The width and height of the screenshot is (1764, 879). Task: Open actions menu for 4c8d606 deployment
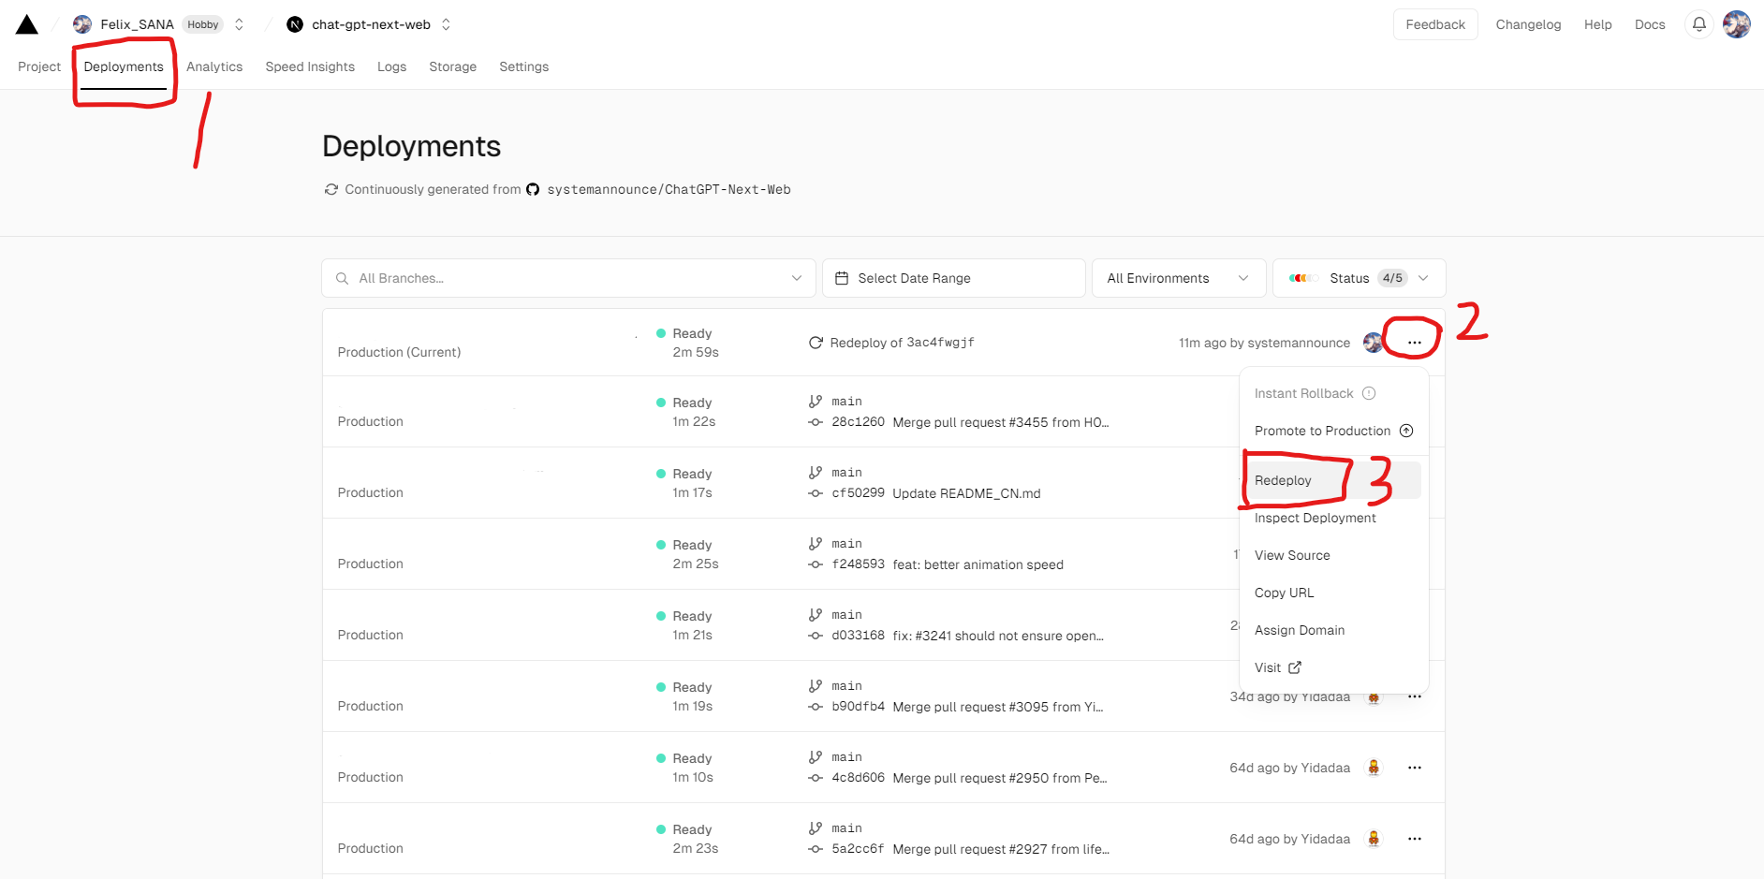pos(1414,768)
